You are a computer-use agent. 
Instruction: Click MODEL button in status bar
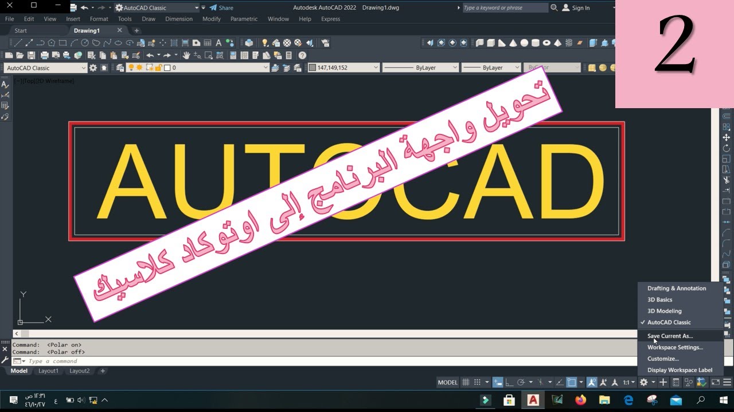coord(448,382)
